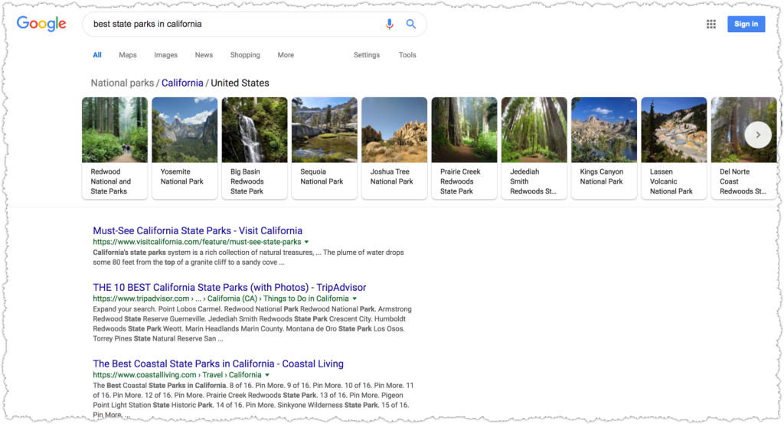Viewport: 784px width, 424px height.
Task: Open the Jedediah Smith Redwoods card
Action: 534,148
